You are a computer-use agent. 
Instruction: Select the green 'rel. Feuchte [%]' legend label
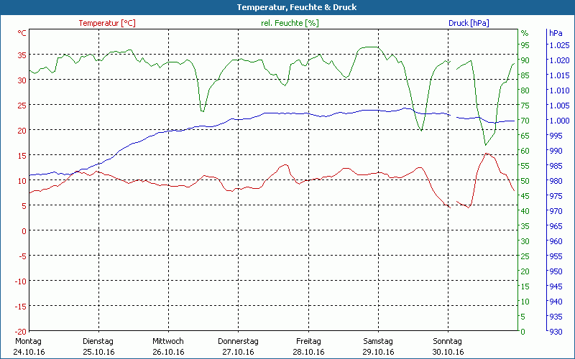pos(290,23)
